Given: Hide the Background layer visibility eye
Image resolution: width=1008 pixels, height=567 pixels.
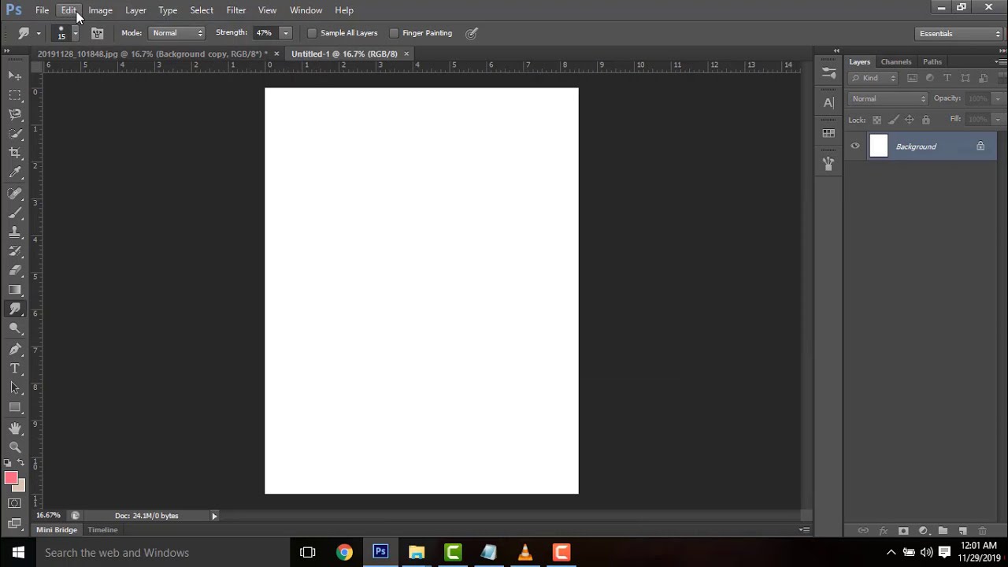Looking at the screenshot, I should pyautogui.click(x=855, y=146).
